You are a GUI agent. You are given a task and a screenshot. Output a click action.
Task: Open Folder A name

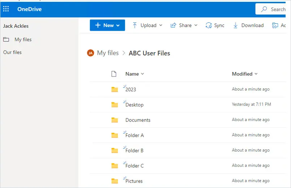(134, 135)
